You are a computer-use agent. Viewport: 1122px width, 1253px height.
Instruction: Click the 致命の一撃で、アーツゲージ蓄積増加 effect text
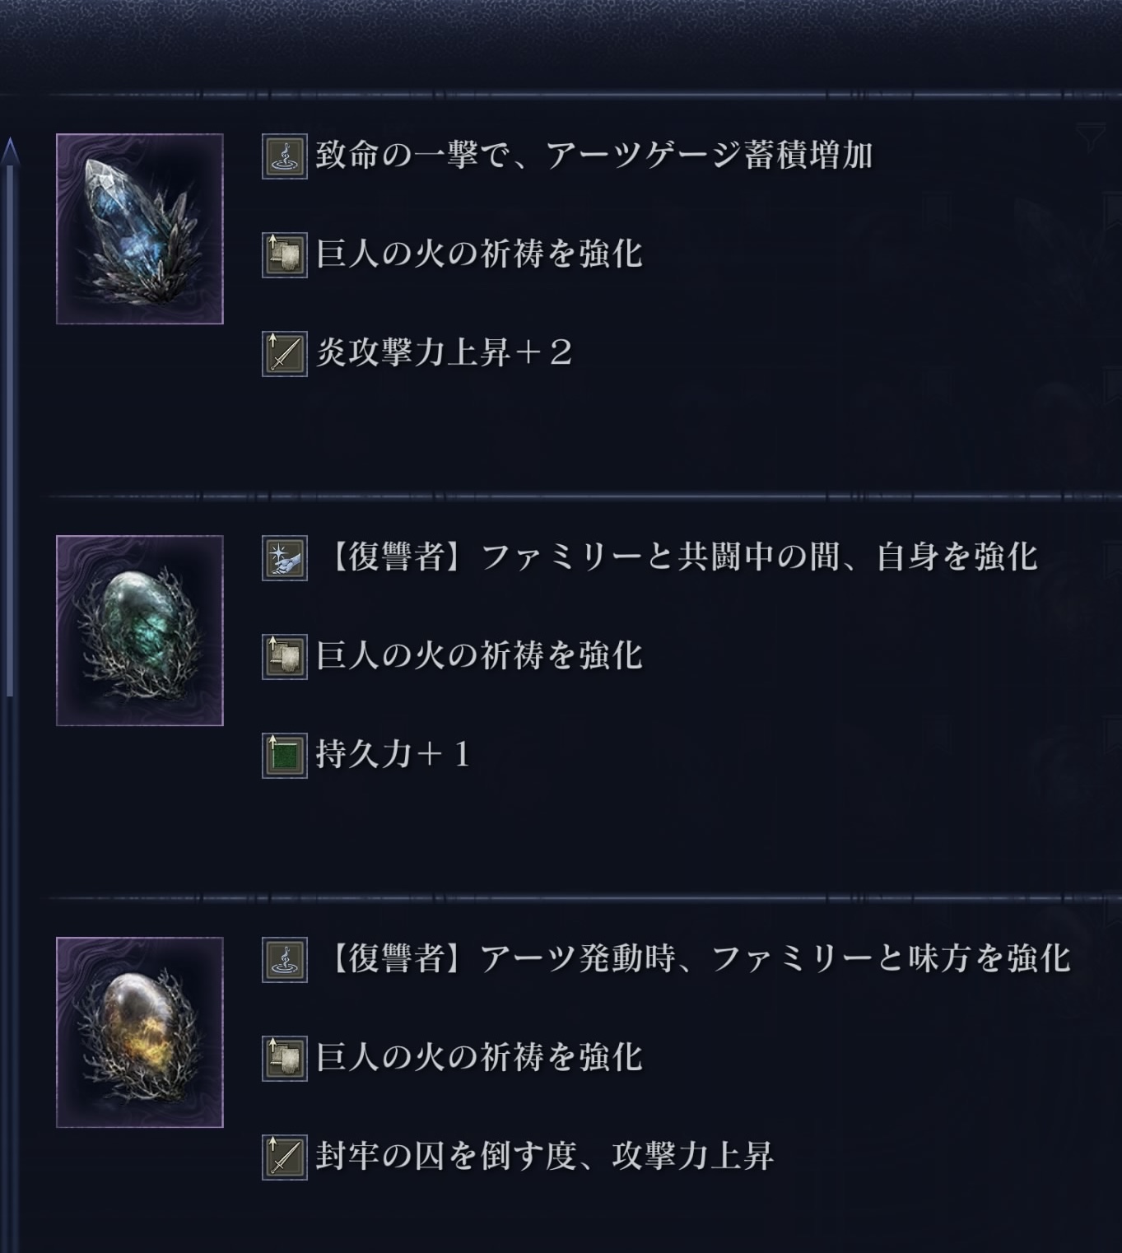pyautogui.click(x=594, y=156)
